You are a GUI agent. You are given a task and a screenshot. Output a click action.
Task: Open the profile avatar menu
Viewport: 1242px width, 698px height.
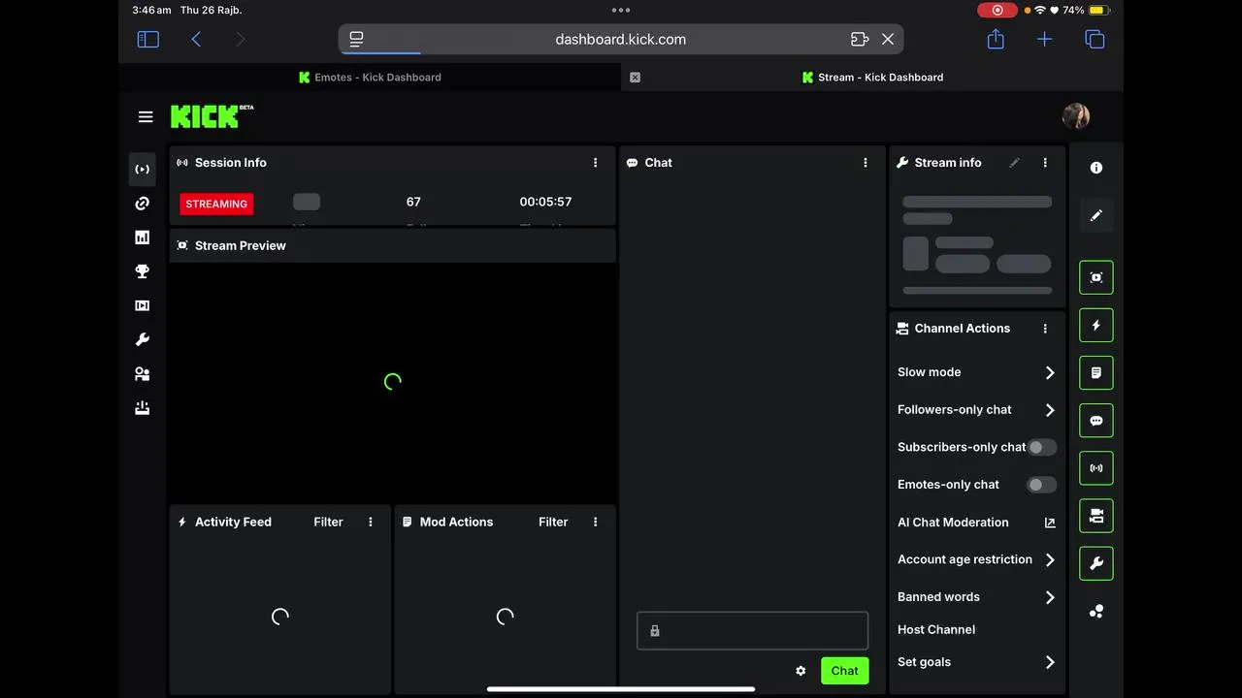1076,116
